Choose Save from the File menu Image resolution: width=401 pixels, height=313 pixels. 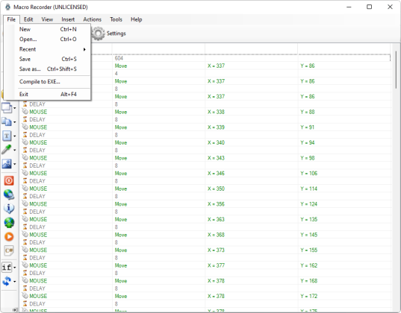tap(48, 59)
